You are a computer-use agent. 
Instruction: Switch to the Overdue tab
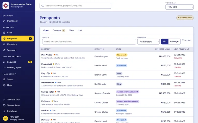point(59,30)
